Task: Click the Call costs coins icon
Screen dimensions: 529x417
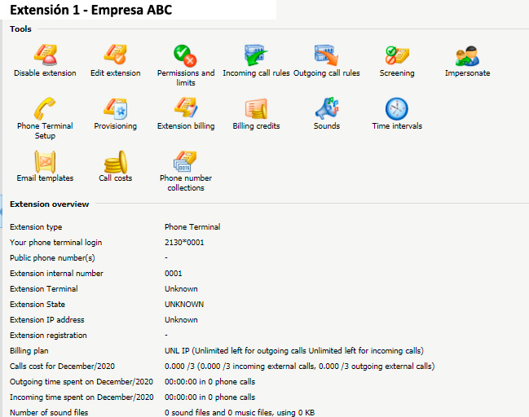Action: (x=115, y=161)
